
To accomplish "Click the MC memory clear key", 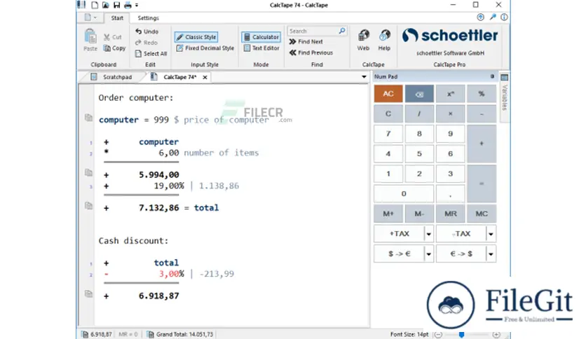I will tap(482, 214).
